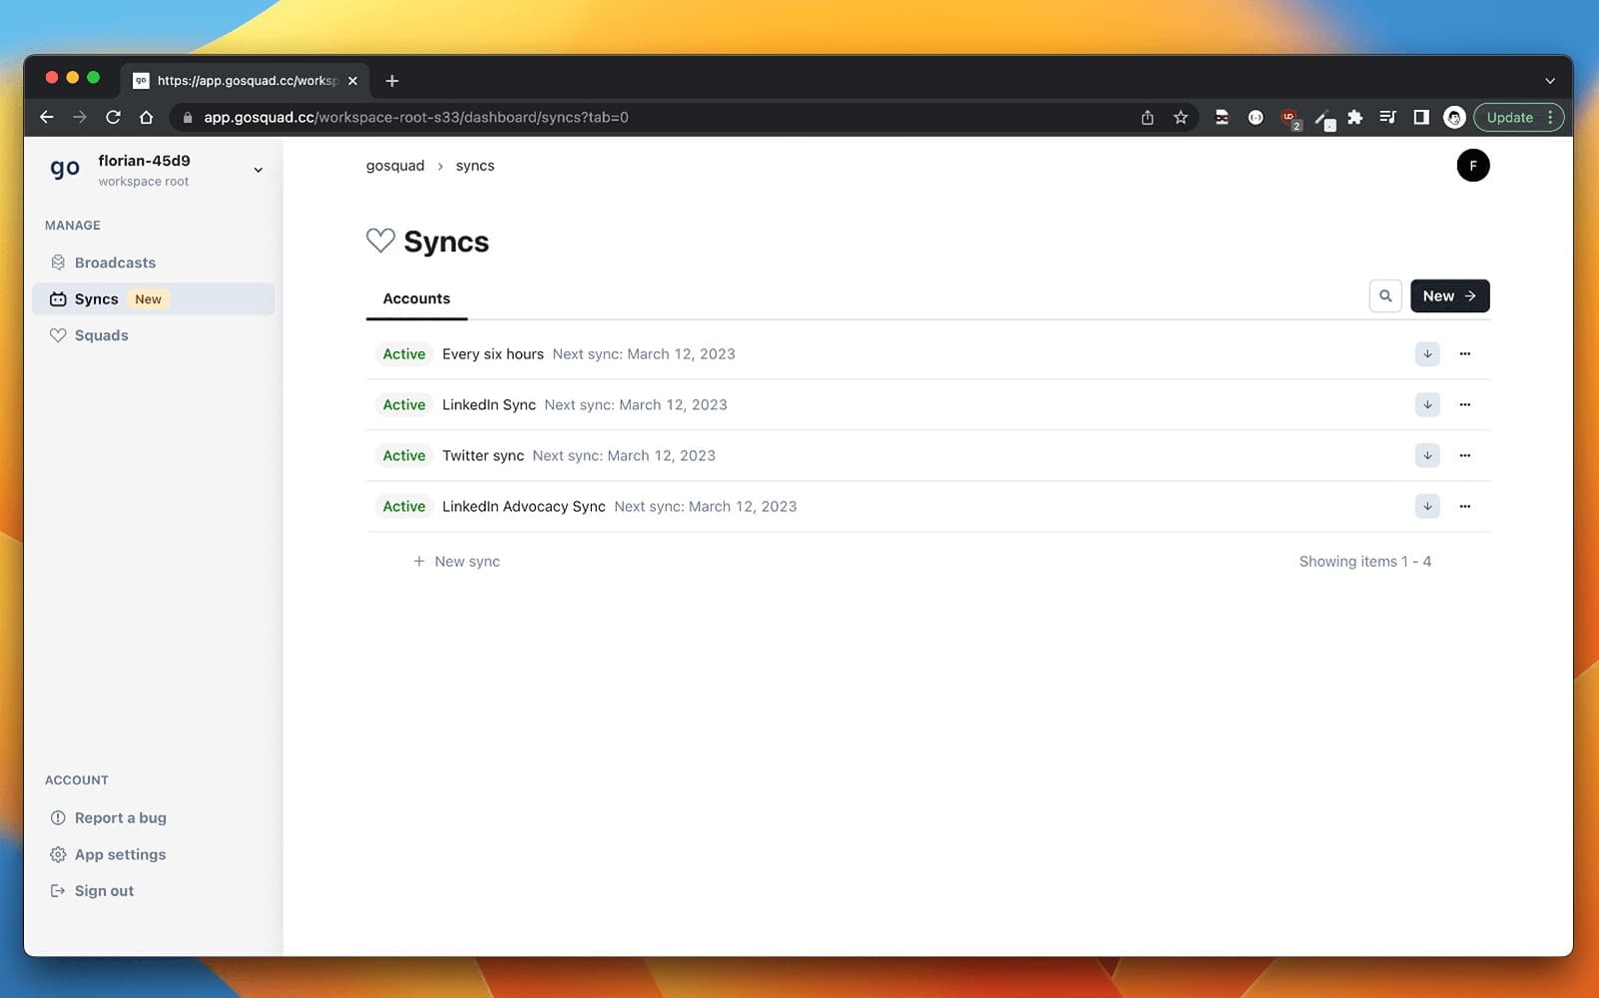The image size is (1599, 998).
Task: Click the F user avatar icon
Action: [1472, 166]
